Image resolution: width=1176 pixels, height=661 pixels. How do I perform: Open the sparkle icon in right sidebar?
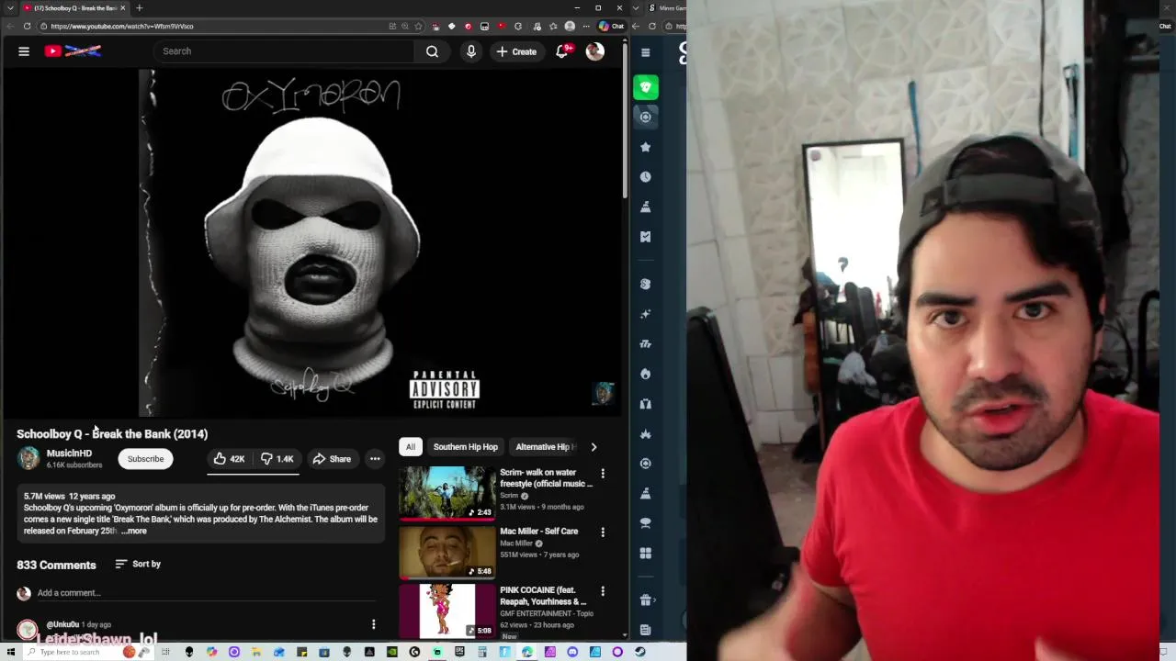(646, 314)
